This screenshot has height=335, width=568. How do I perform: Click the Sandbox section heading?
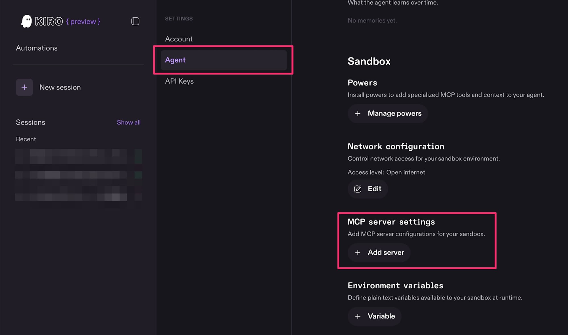tap(369, 61)
